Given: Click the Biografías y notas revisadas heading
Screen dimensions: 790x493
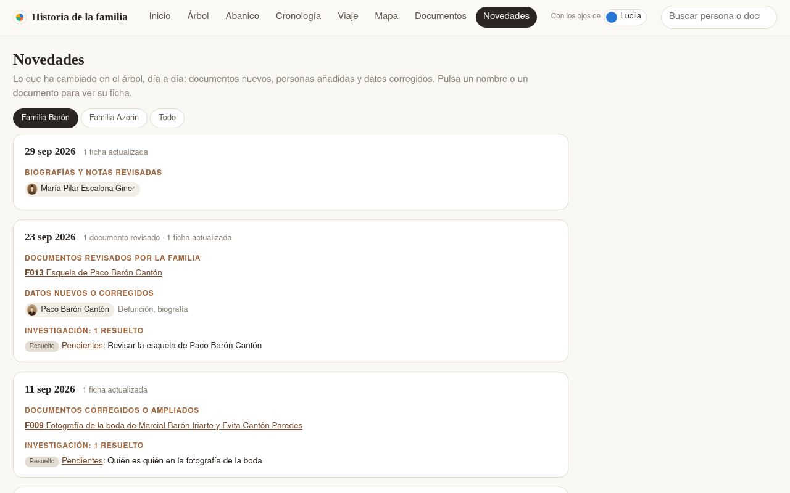Looking at the screenshot, I should click(93, 173).
